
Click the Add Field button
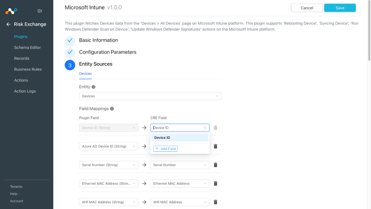pyautogui.click(x=165, y=149)
